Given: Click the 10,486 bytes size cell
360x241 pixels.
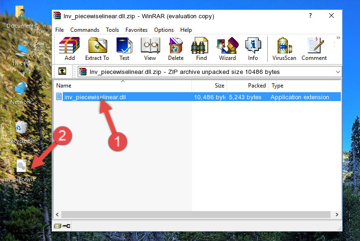Looking at the screenshot, I should click(209, 97).
